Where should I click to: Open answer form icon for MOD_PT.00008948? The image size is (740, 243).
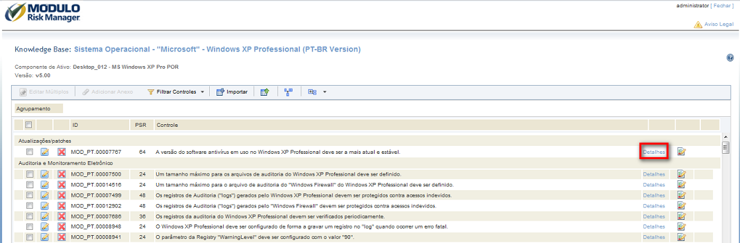point(681,226)
